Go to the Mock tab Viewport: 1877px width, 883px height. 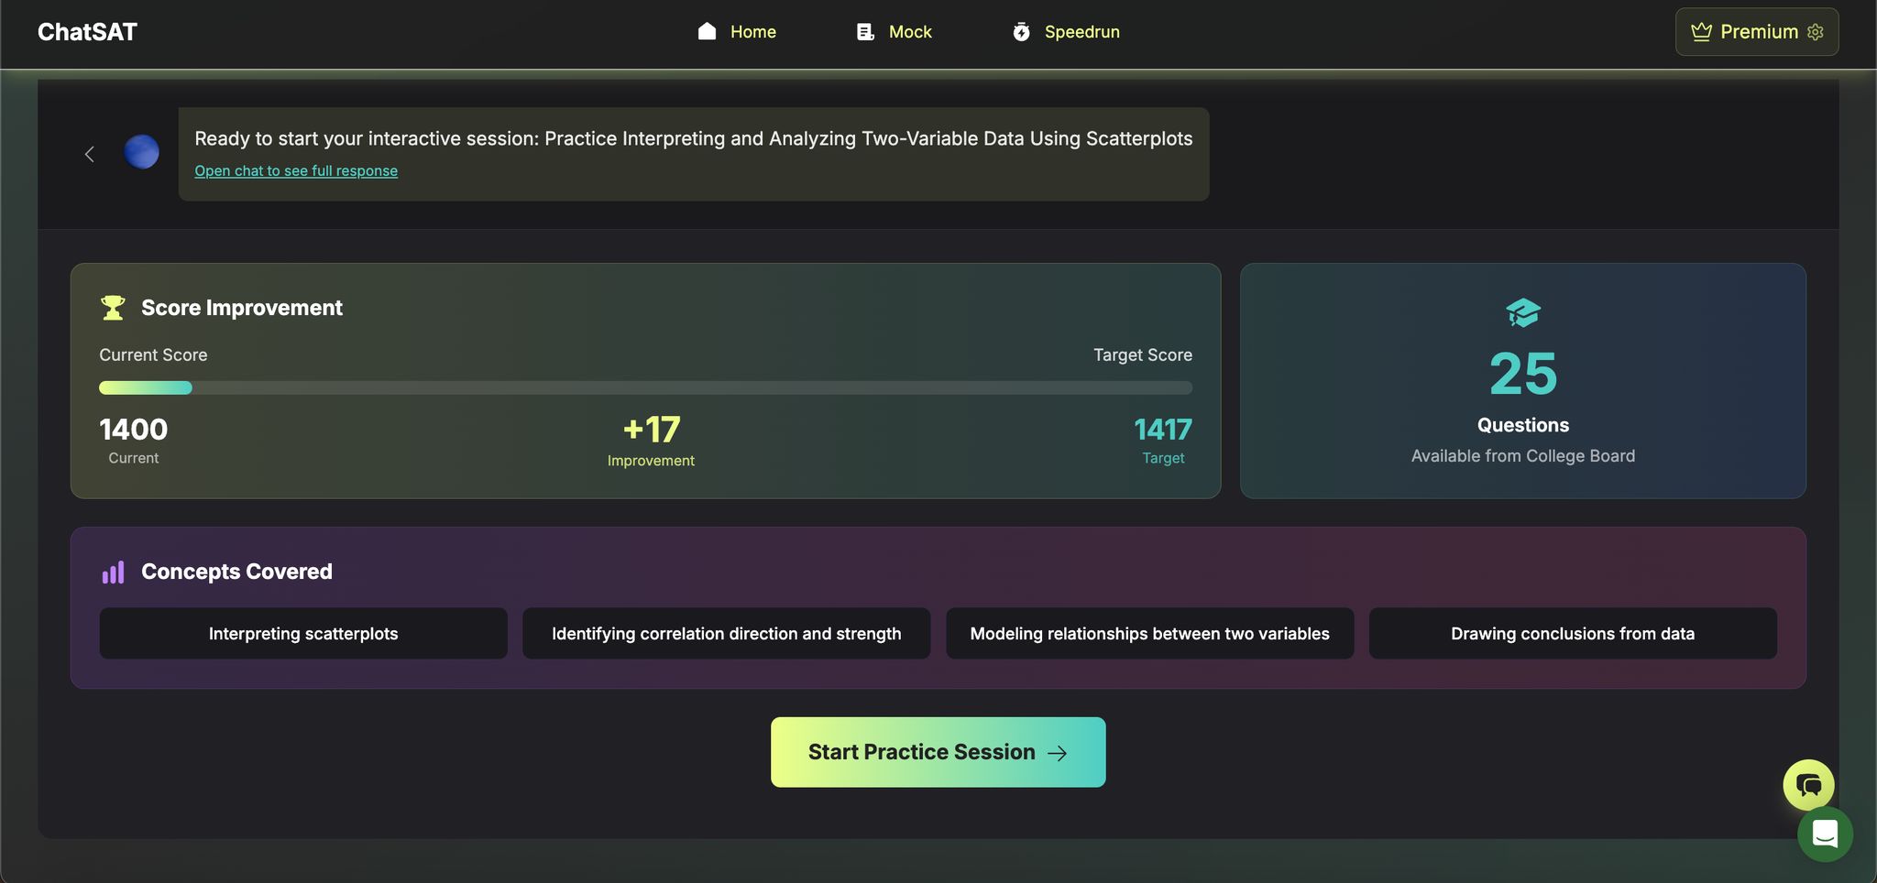coord(909,32)
